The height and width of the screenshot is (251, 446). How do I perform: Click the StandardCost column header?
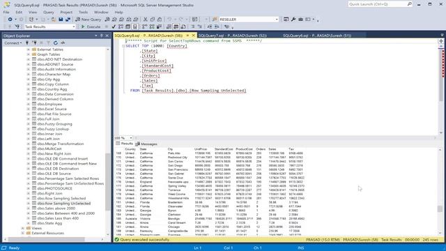click(x=224, y=149)
